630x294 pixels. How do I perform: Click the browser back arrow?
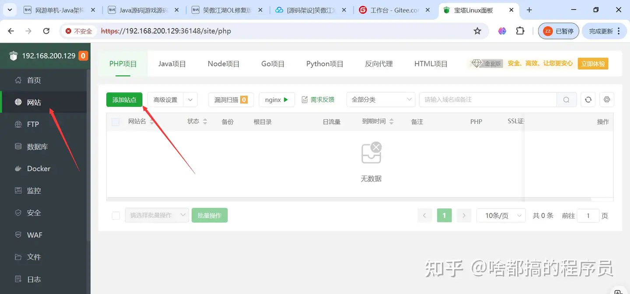11,31
